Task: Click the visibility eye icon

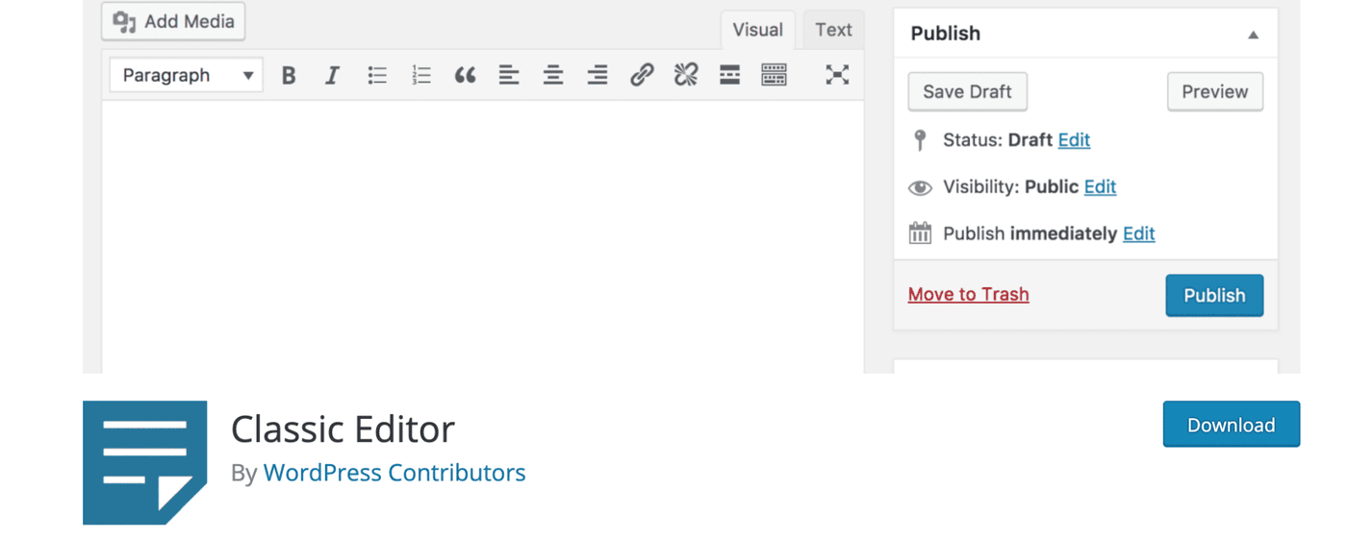Action: (920, 187)
